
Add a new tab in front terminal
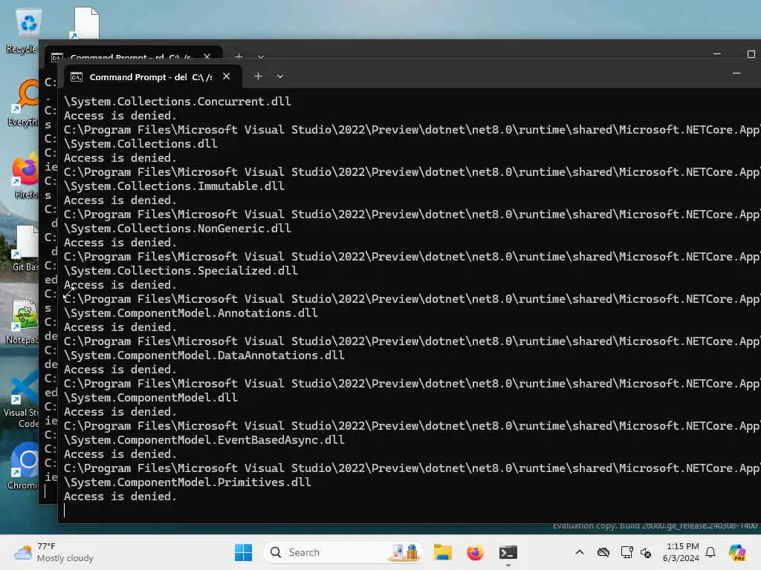coord(258,76)
